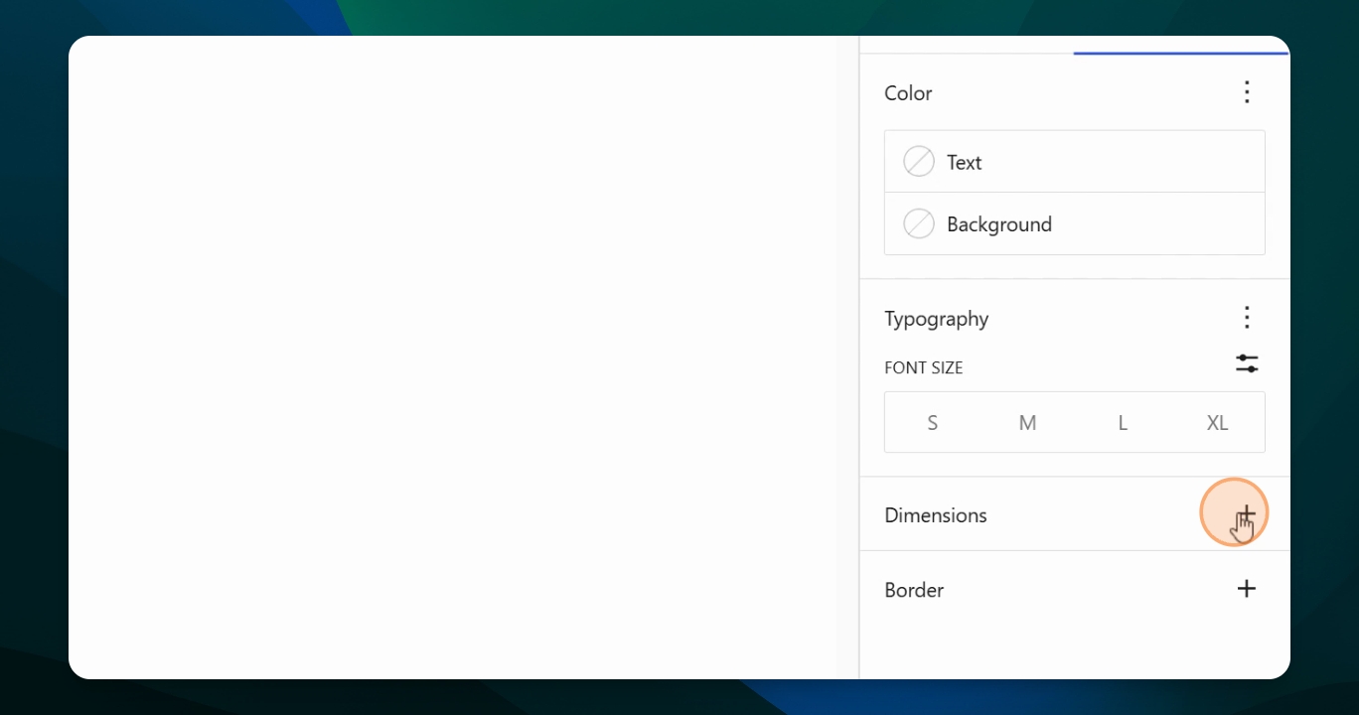This screenshot has width=1359, height=715.
Task: Click Dimensions plus icon
Action: [1247, 514]
